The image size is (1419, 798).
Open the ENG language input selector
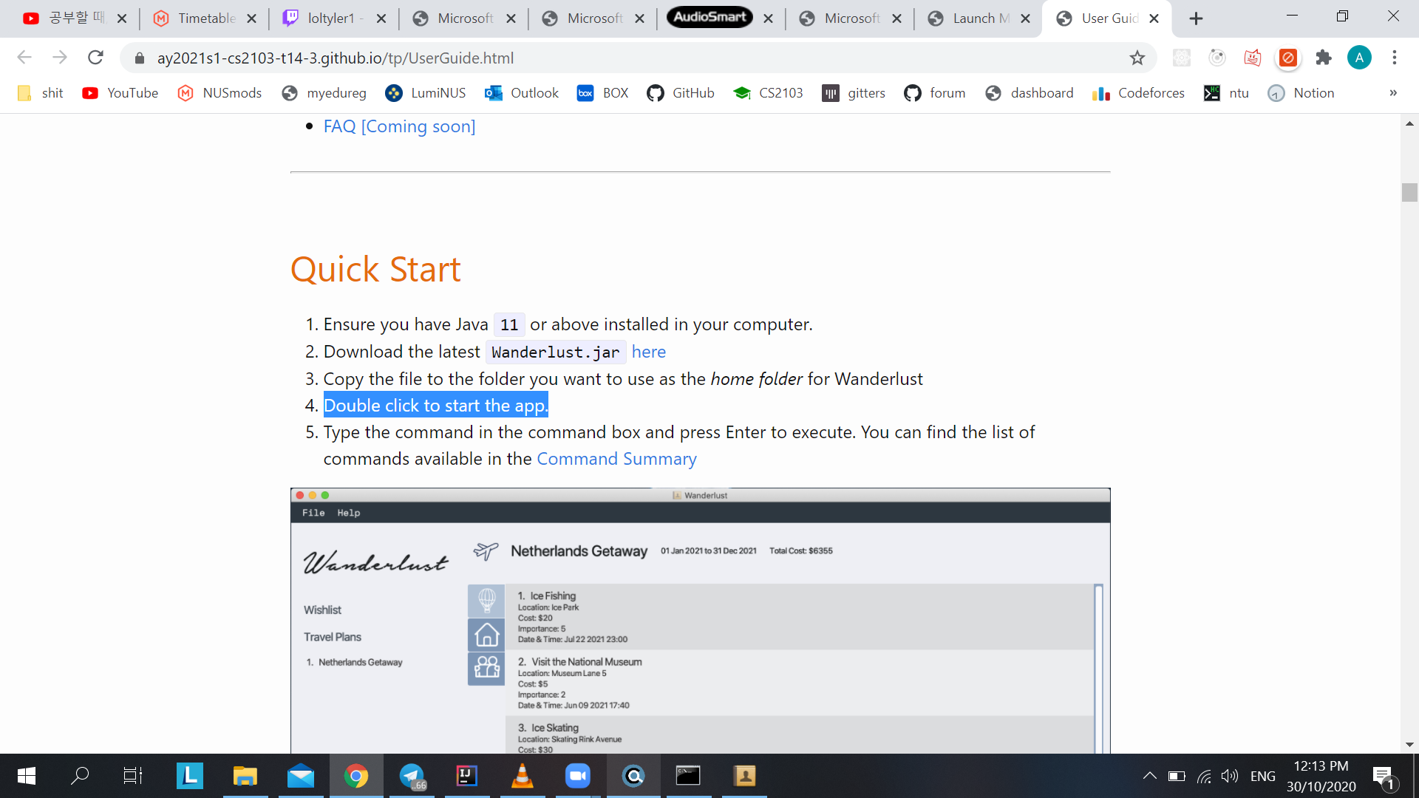pyautogui.click(x=1262, y=776)
